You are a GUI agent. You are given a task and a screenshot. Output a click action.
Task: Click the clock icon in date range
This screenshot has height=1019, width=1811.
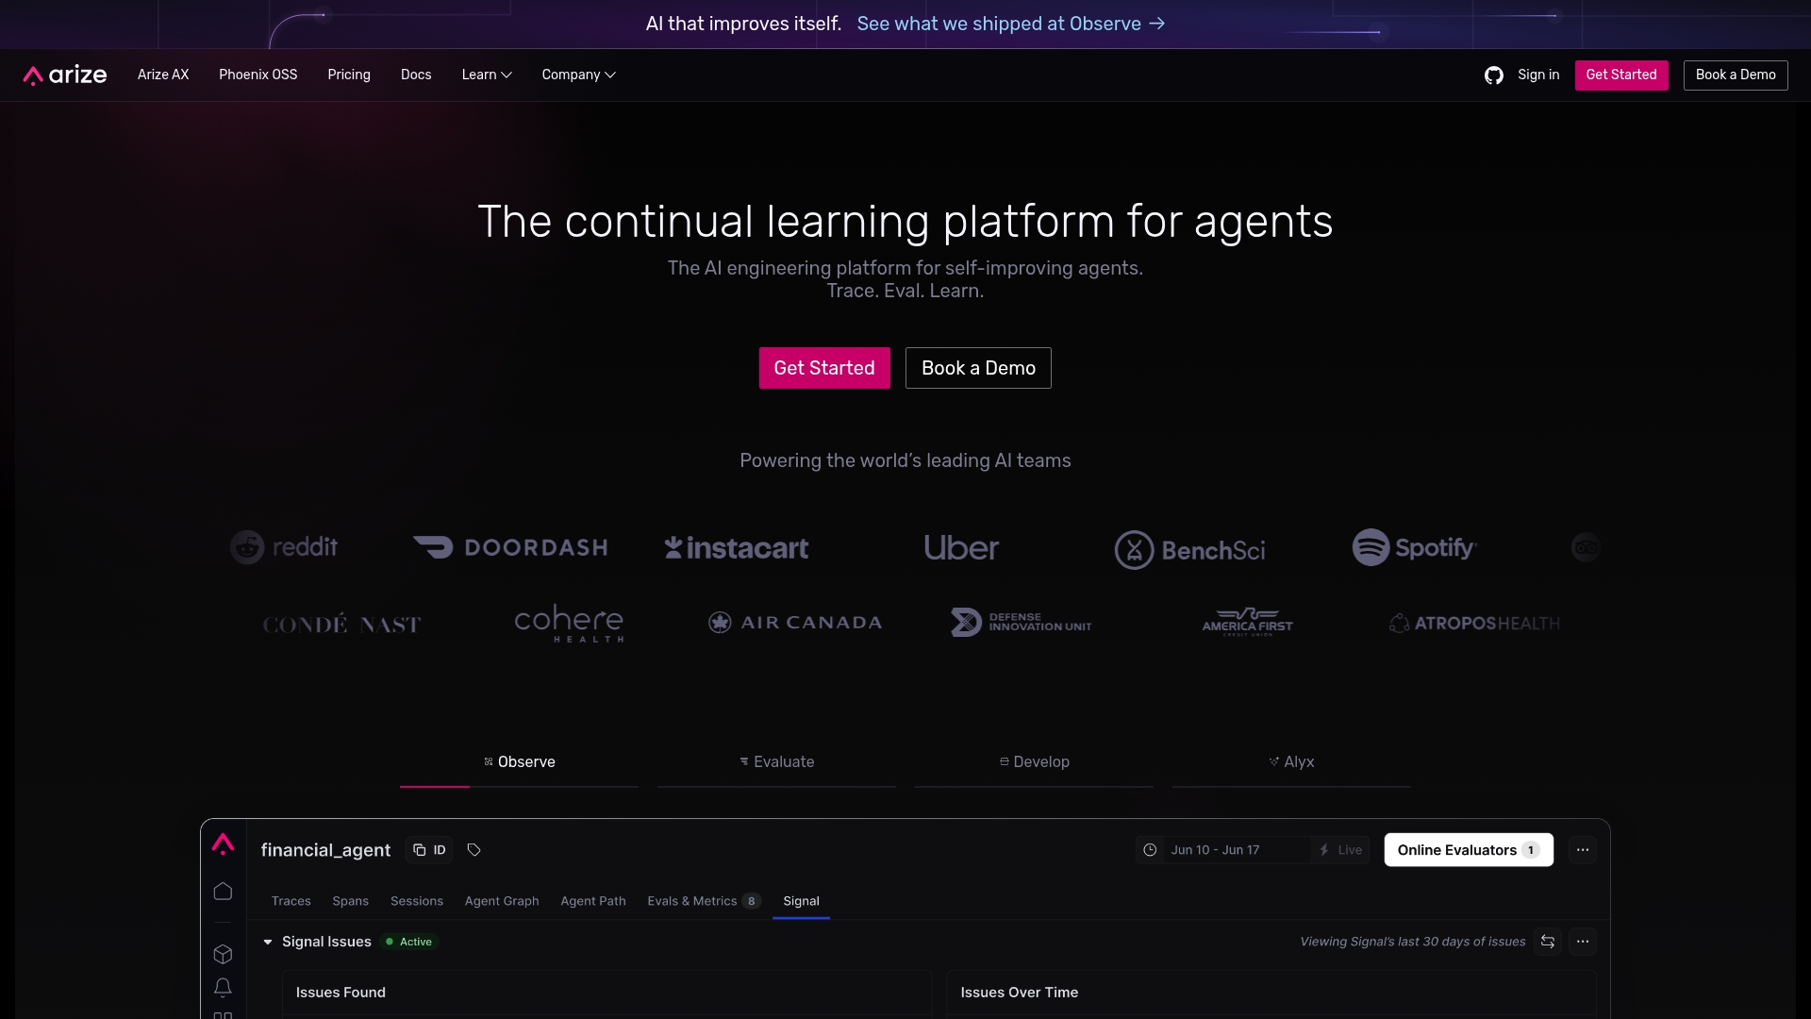(1150, 850)
